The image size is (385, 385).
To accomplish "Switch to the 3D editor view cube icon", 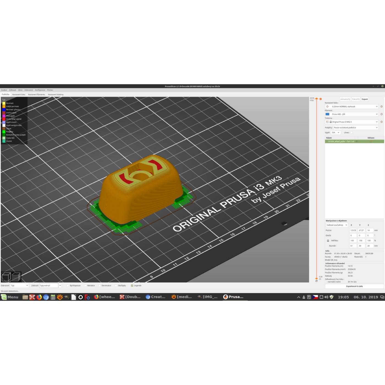I will (6, 277).
